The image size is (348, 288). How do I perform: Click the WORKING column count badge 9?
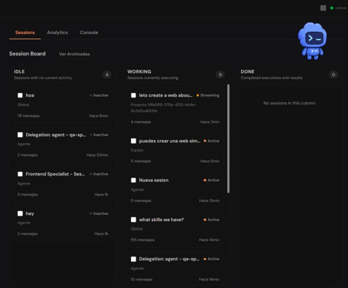[220, 75]
